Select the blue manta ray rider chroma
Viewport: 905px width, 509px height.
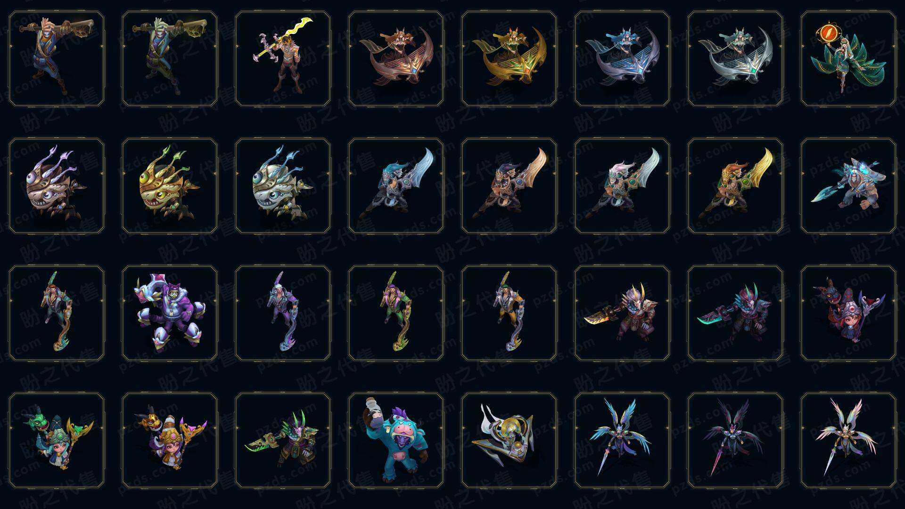coord(622,59)
